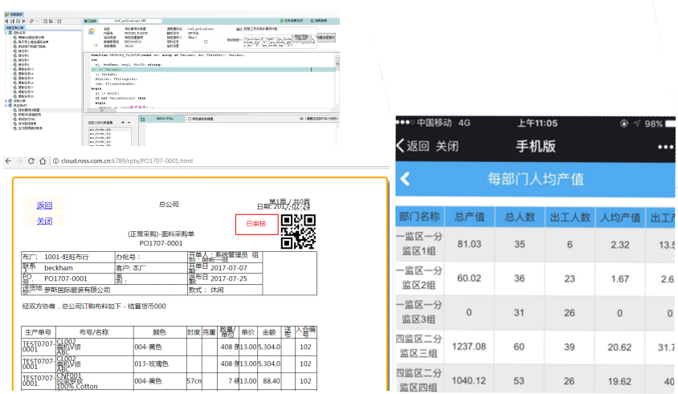Tap the 人均产值 column header
This screenshot has height=394, width=678.
point(620,217)
